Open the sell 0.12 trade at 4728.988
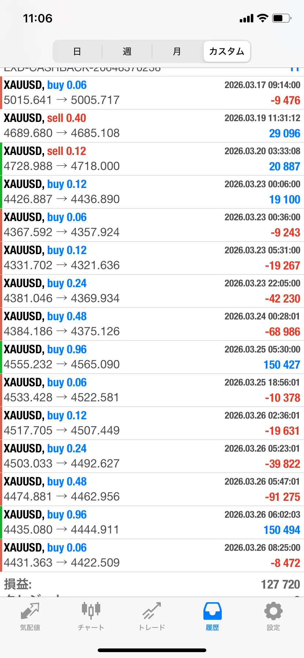The height and width of the screenshot is (658, 304). click(x=152, y=159)
